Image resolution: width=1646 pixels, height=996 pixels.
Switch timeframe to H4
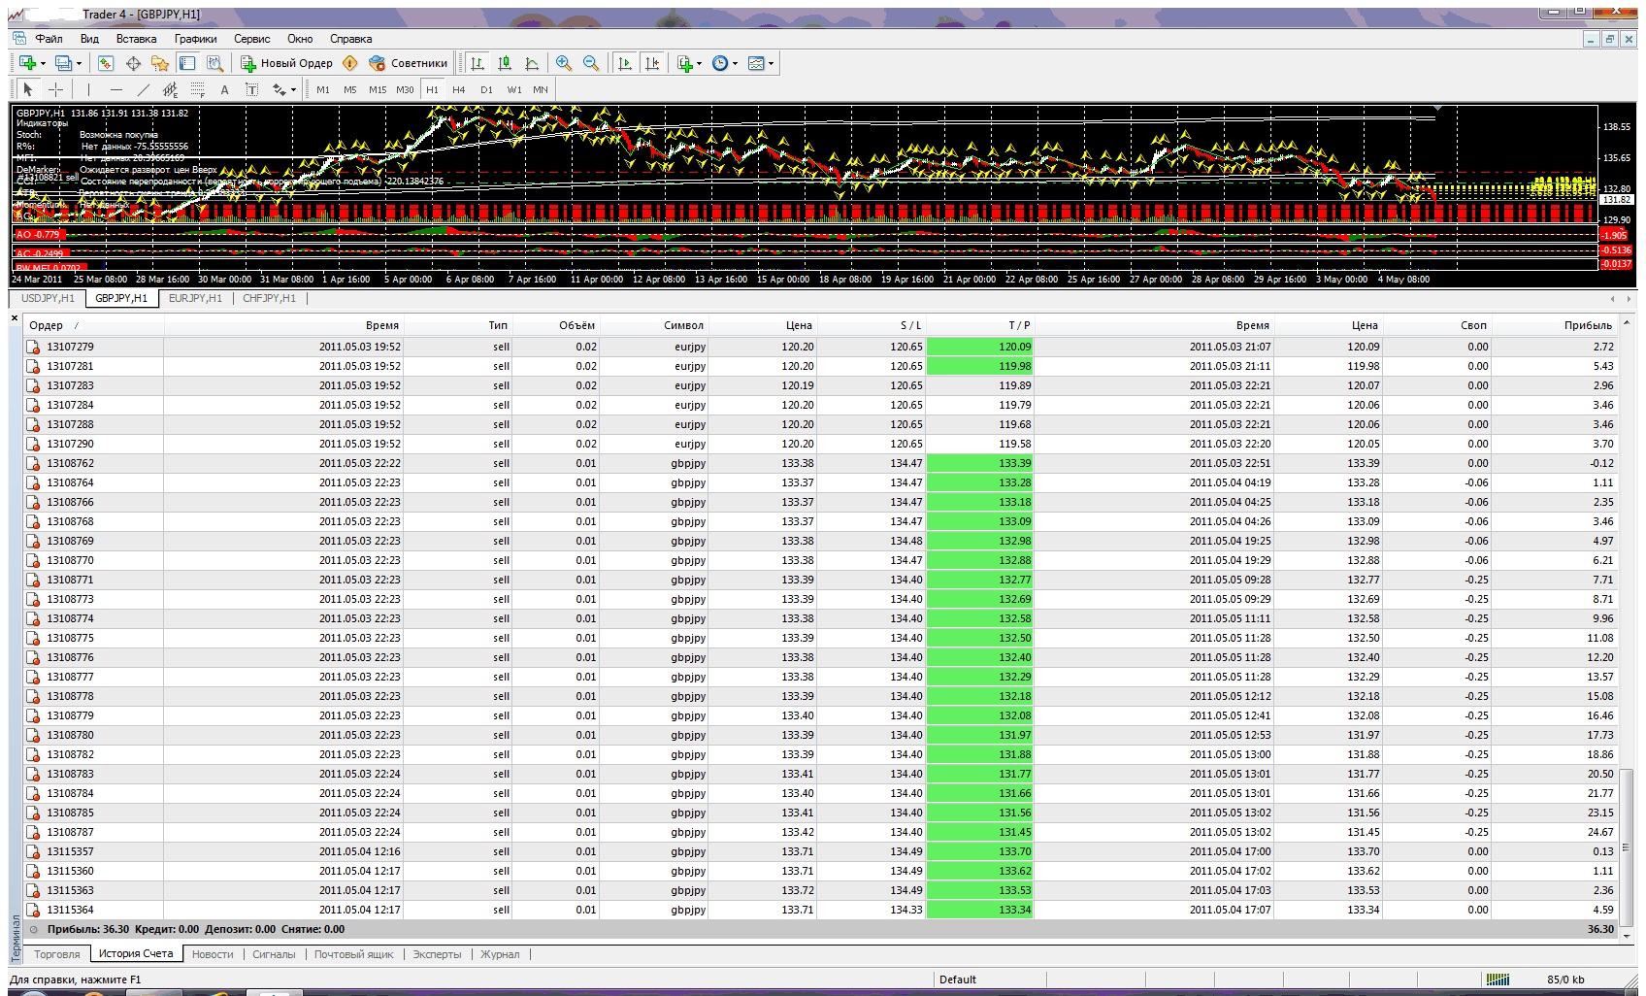[459, 89]
